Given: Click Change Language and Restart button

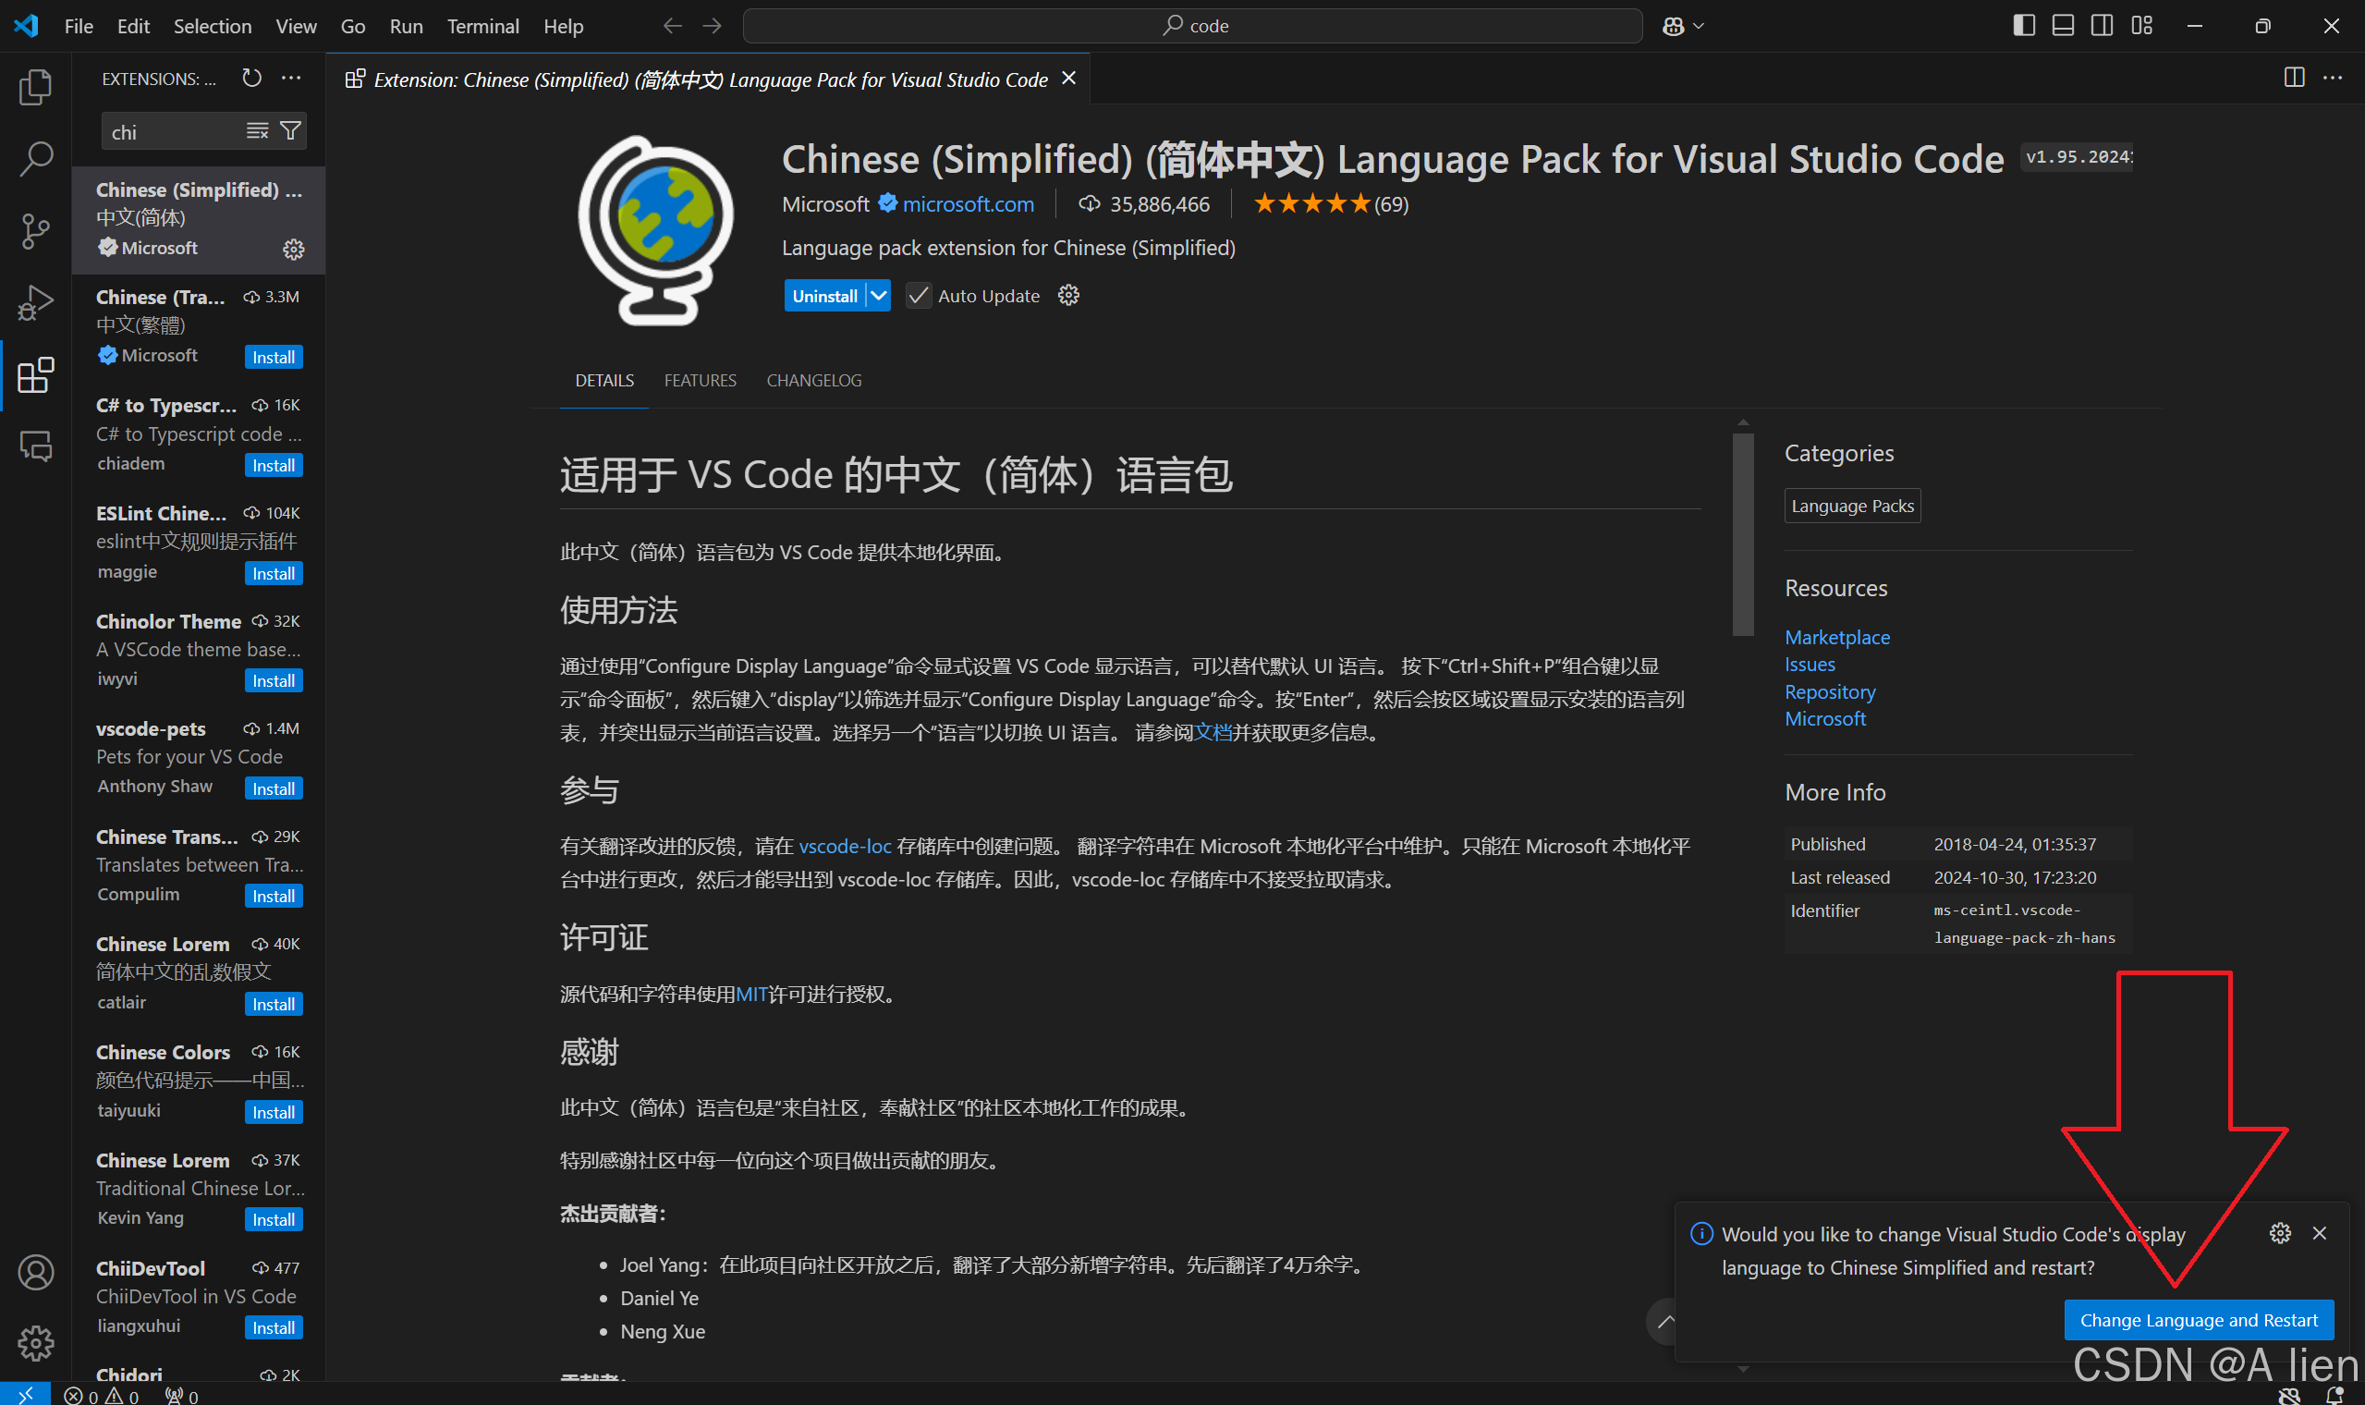Looking at the screenshot, I should click(2198, 1319).
